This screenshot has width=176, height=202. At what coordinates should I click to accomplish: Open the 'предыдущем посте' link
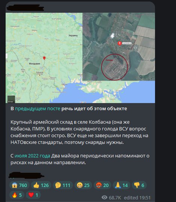37,109
